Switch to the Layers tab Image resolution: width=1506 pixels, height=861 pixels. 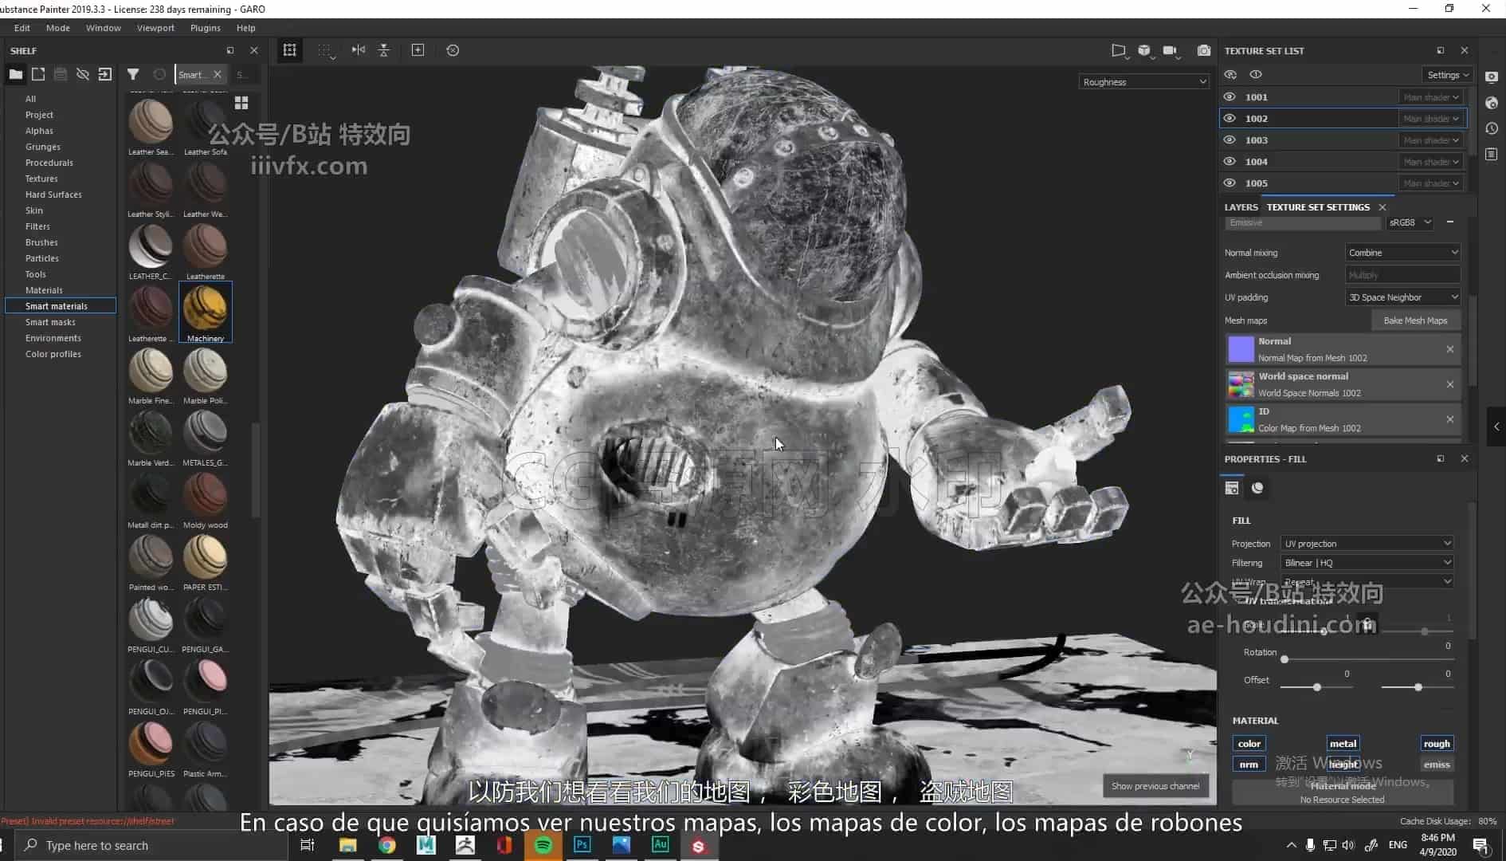[1241, 207]
